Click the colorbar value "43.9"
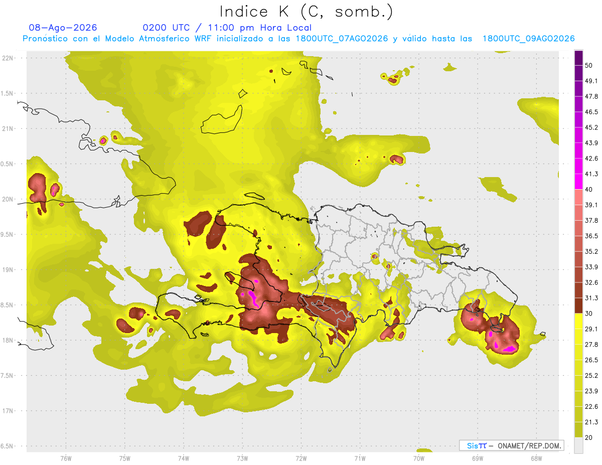The width and height of the screenshot is (602, 465). click(591, 143)
